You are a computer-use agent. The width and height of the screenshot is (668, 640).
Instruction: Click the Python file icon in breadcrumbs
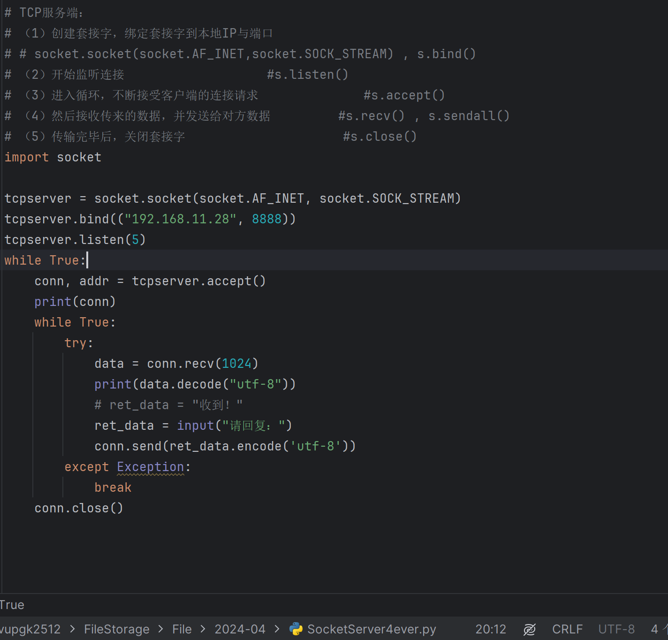click(296, 629)
